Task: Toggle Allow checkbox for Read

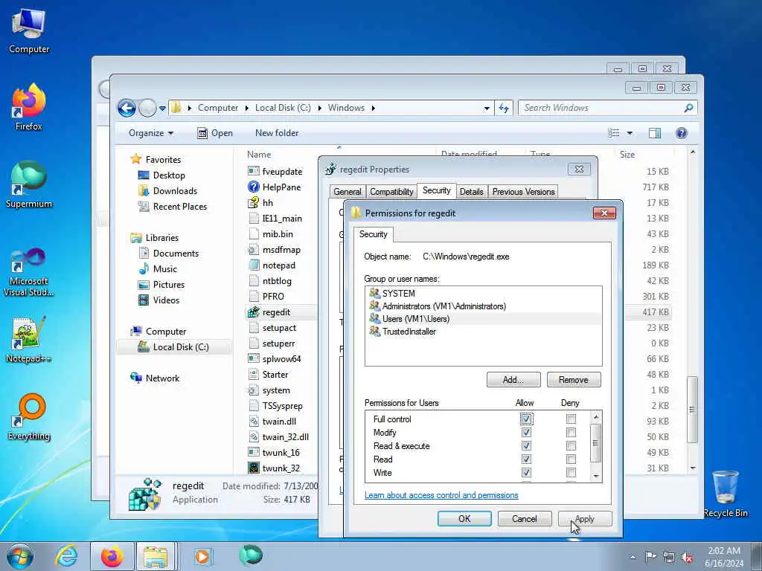Action: pyautogui.click(x=526, y=459)
